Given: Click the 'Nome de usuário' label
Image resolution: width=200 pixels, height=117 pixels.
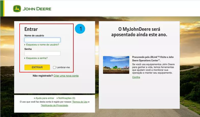Looking at the screenshot, I should [x=34, y=35].
